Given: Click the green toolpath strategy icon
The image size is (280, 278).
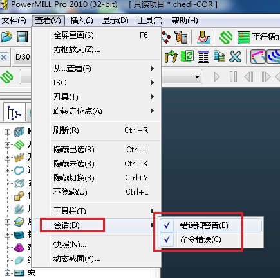Looking at the screenshot, I should (226, 37).
